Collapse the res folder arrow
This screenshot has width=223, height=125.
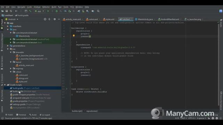point(8,49)
